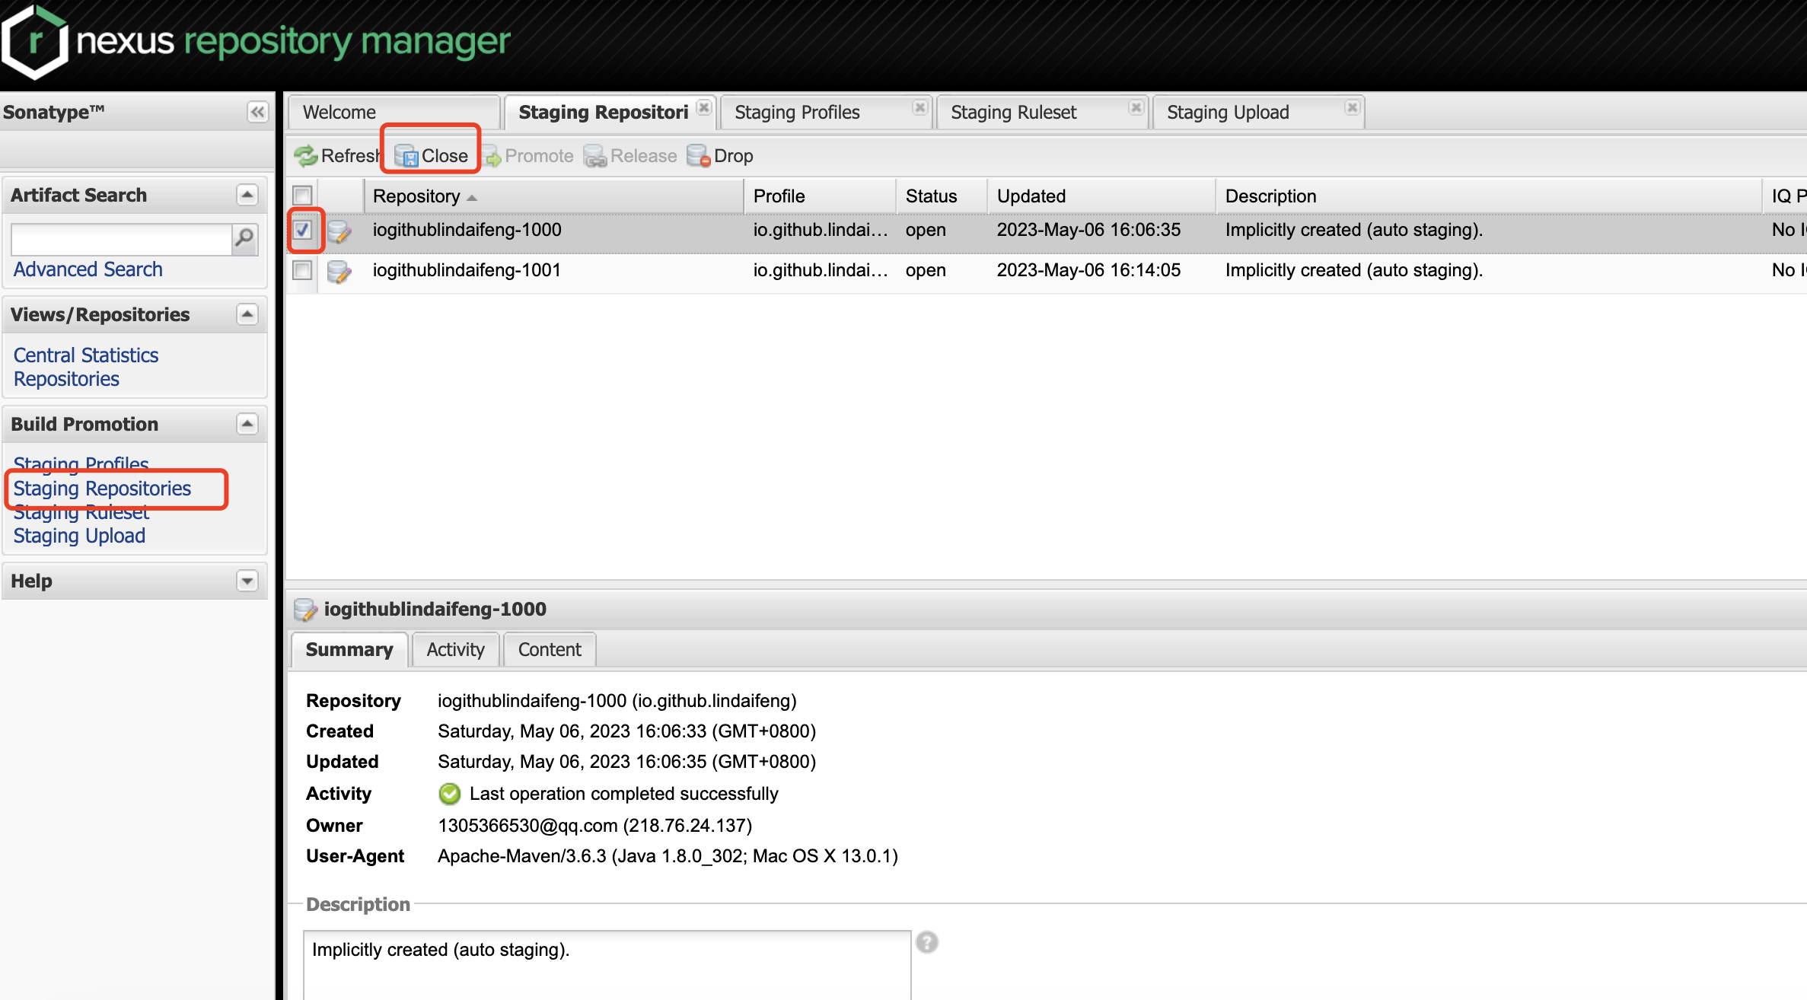Viewport: 1807px width, 1000px height.
Task: Open the Repositories sidebar link
Action: [66, 379]
